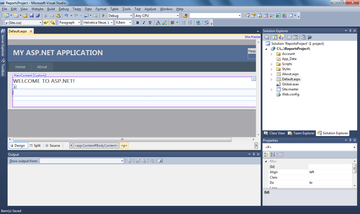Click the Copy Web Site icon
This screenshot has height=214, width=360.
point(303,37)
